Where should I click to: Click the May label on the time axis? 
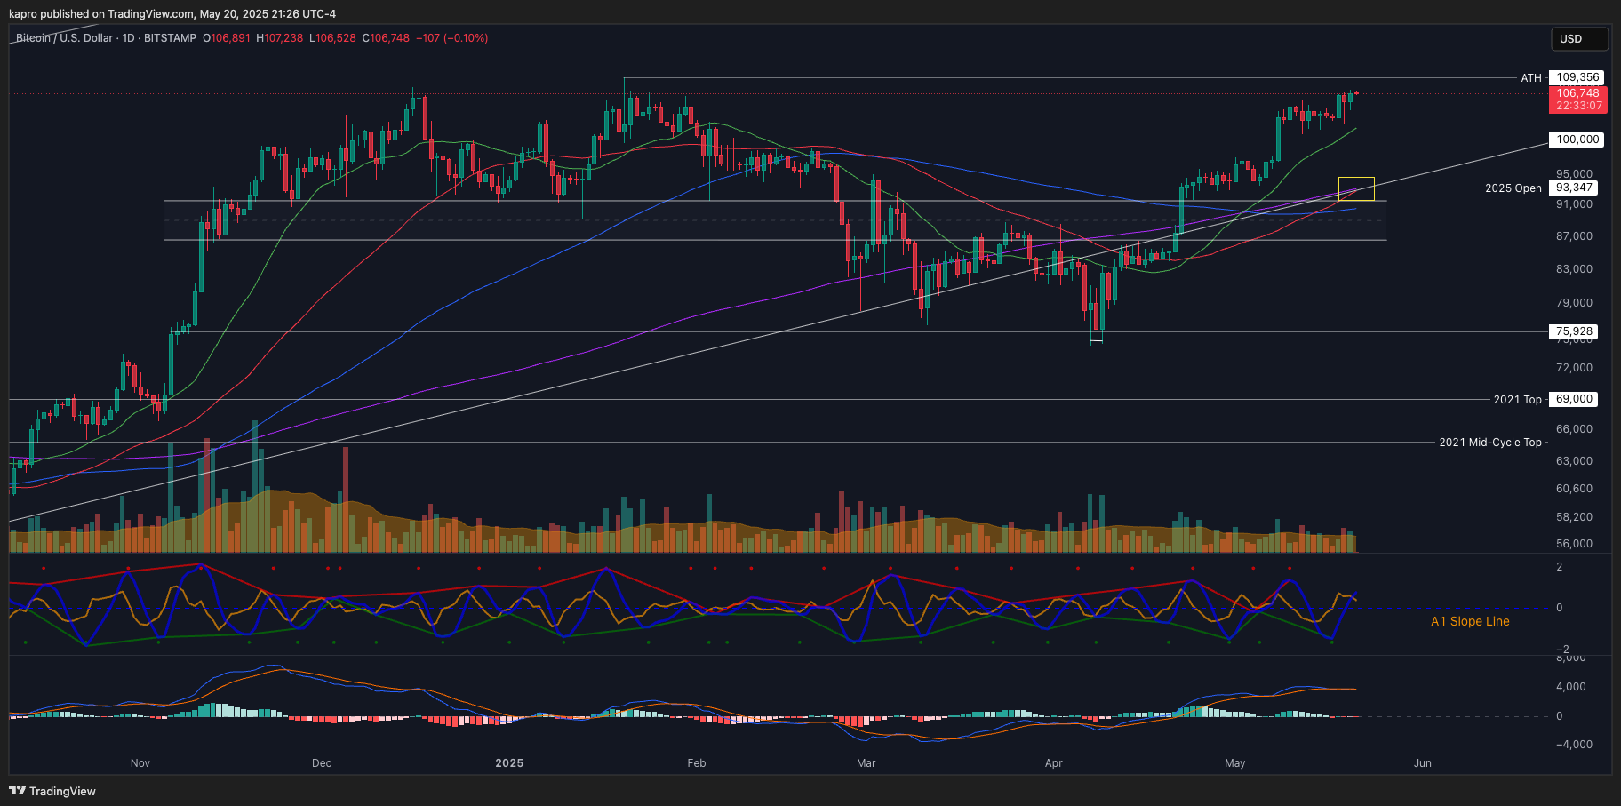point(1234,762)
